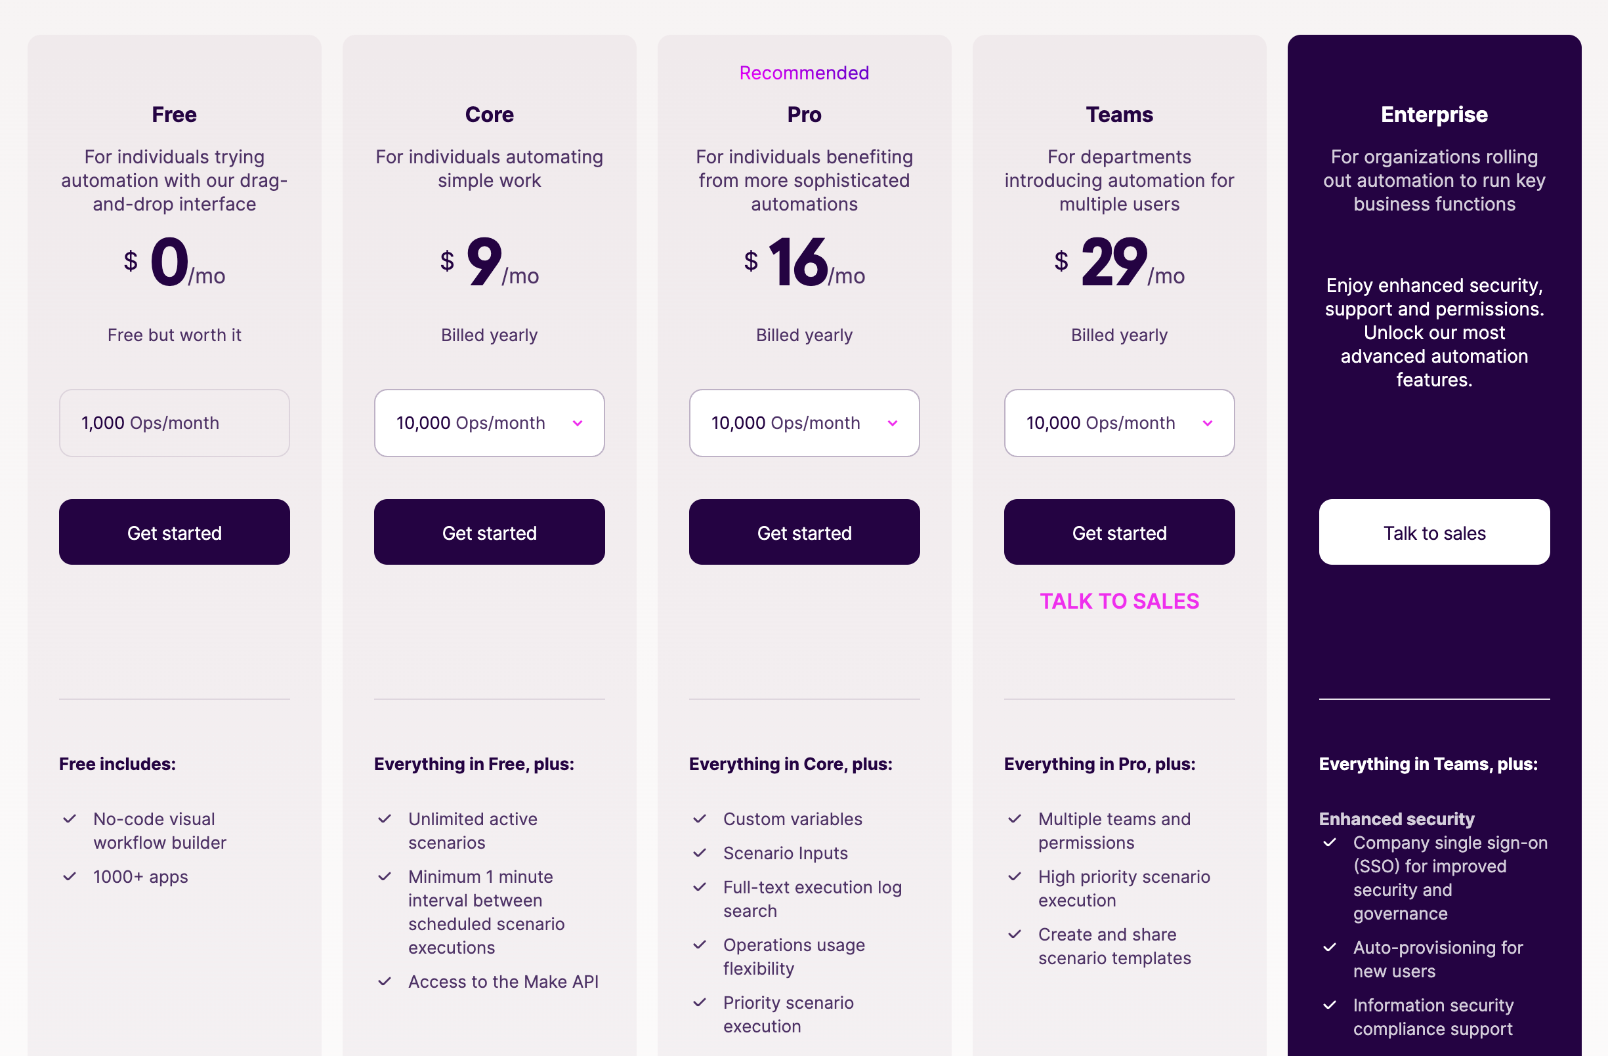Click the checkmark beside "1000+ apps"

point(70,876)
